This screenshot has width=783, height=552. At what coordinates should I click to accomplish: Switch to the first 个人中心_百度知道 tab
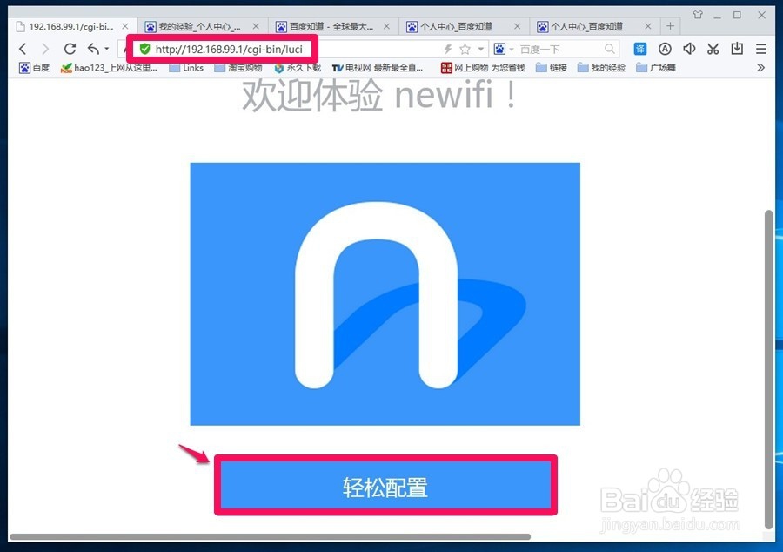(x=464, y=26)
